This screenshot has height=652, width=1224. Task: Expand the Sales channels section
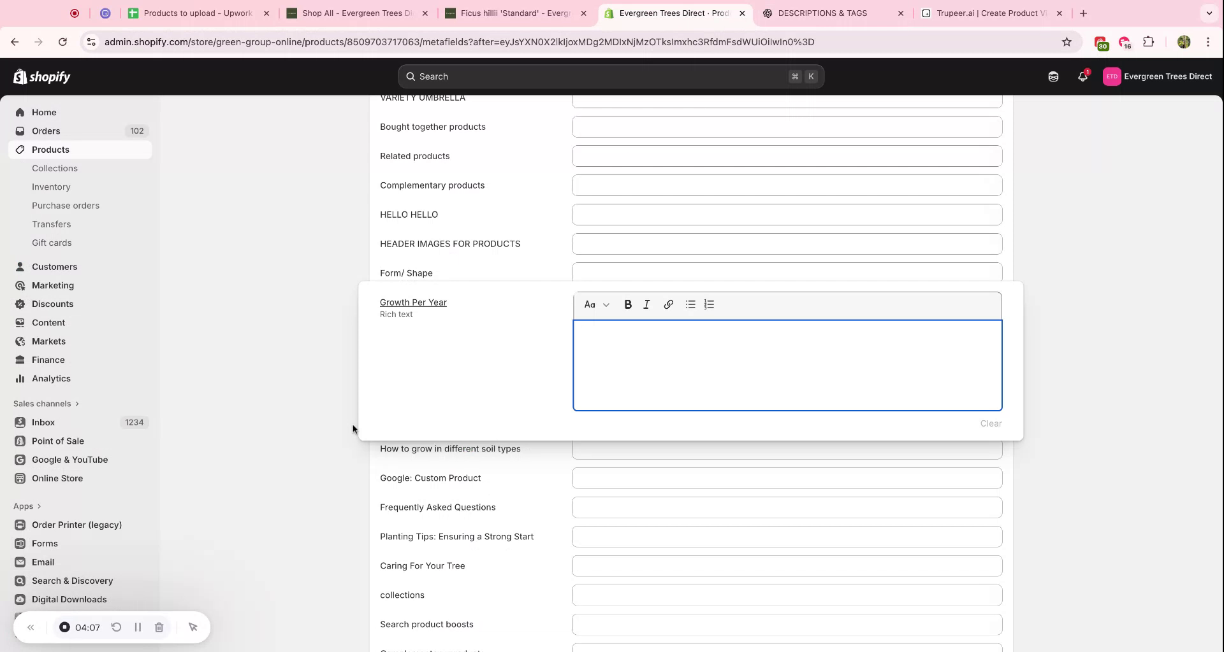click(x=46, y=403)
